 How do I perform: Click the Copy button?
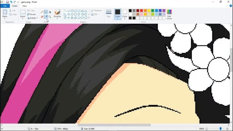[13, 15]
